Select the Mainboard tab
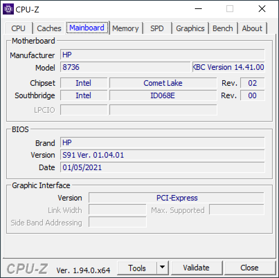This screenshot has height=278, width=279. point(87,28)
